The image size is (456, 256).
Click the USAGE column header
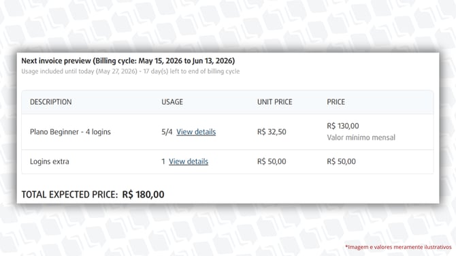(172, 102)
